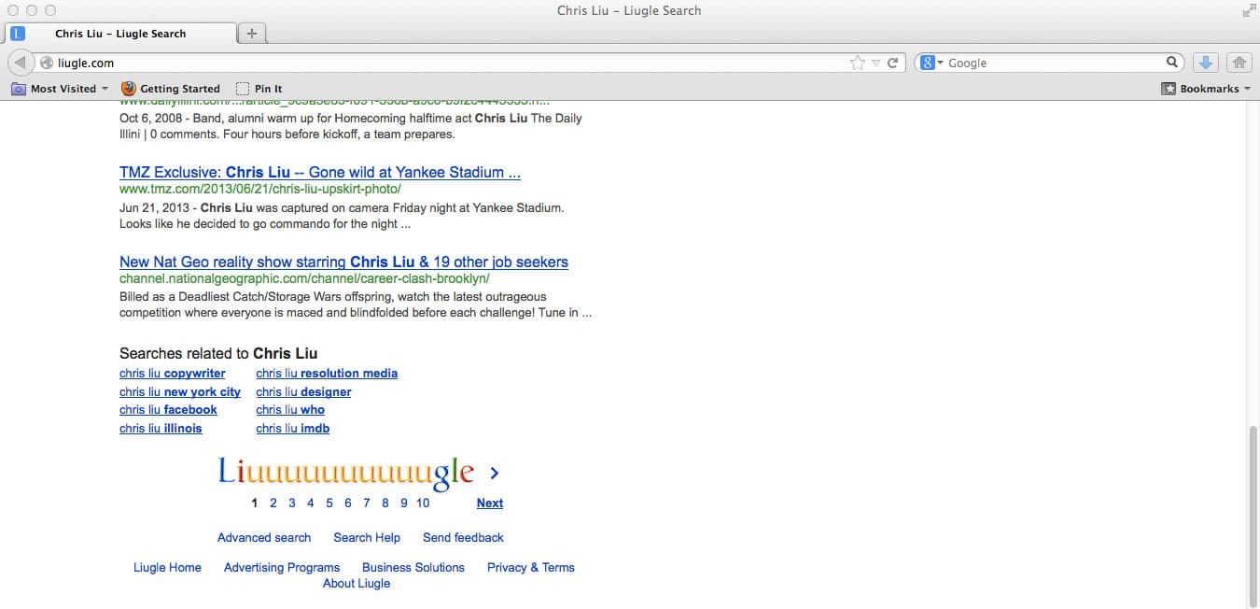Open the Downloads arrow button
This screenshot has height=609, width=1260.
pos(1206,63)
